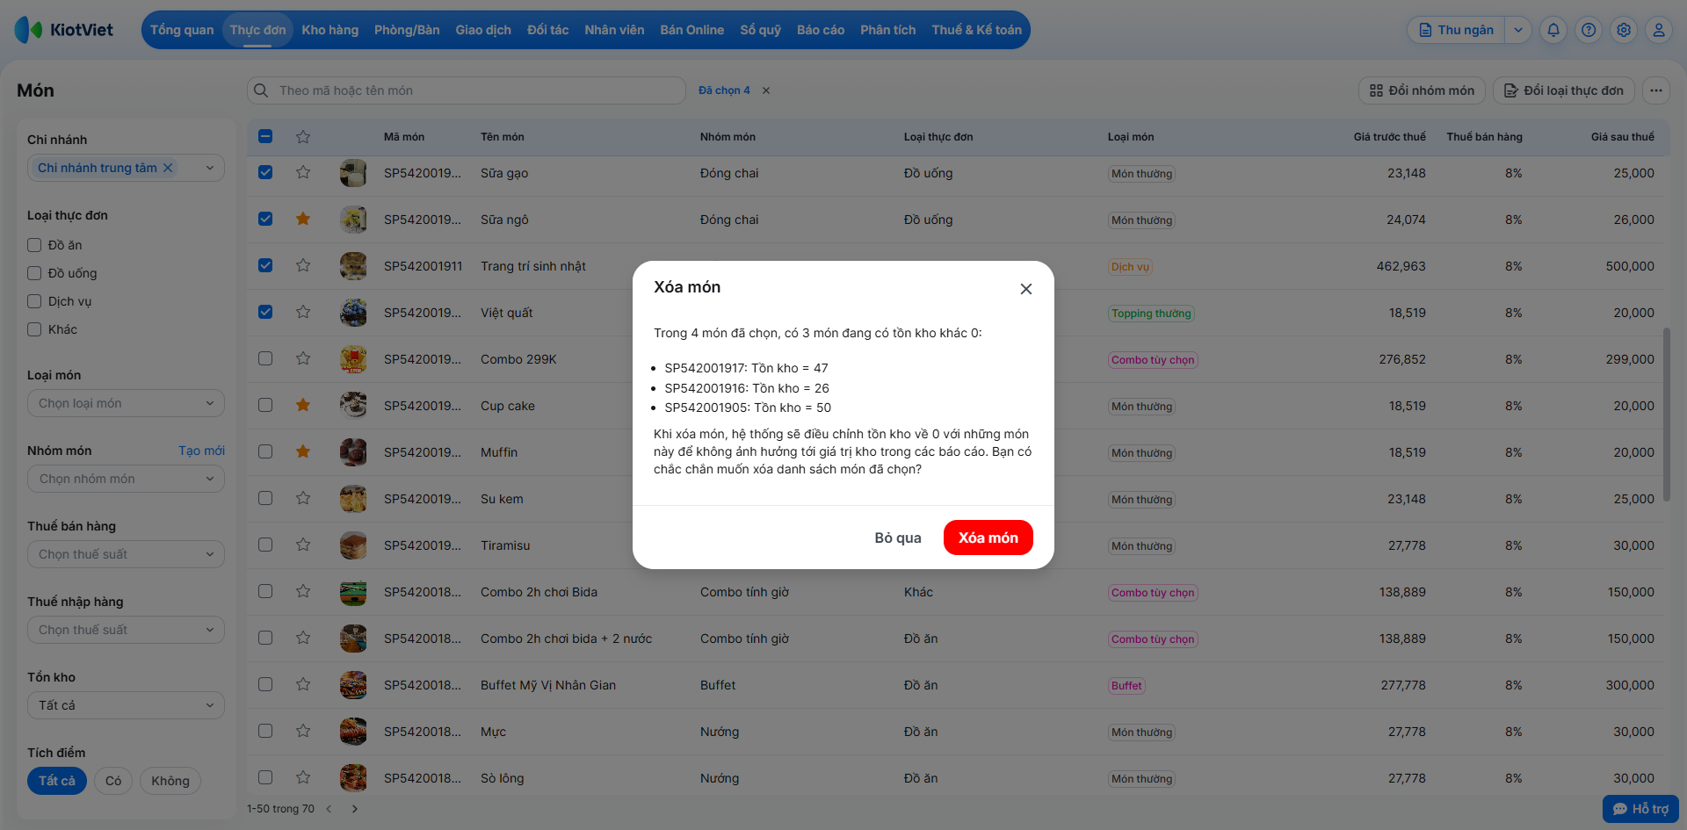Image resolution: width=1687 pixels, height=830 pixels.
Task: Open the Kho hàng menu
Action: (x=330, y=30)
